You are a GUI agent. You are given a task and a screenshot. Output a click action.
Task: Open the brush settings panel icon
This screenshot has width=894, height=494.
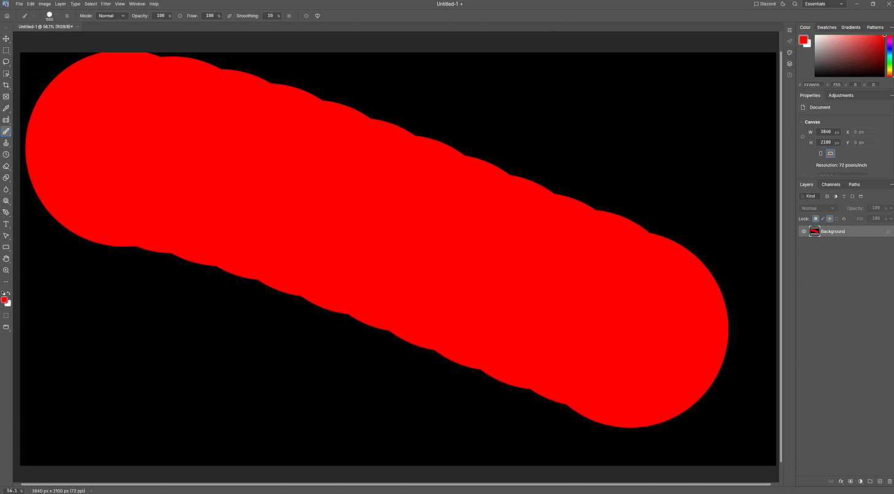(67, 15)
